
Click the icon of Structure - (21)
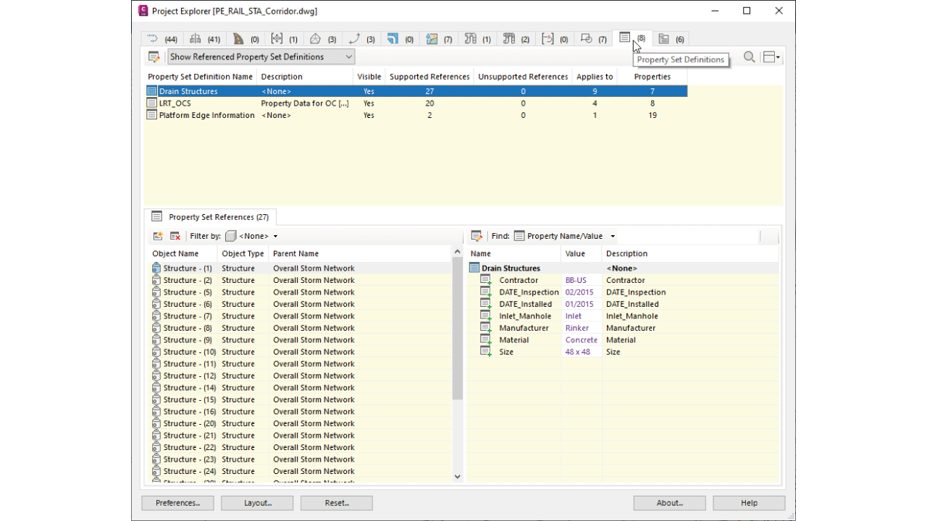[x=156, y=436]
